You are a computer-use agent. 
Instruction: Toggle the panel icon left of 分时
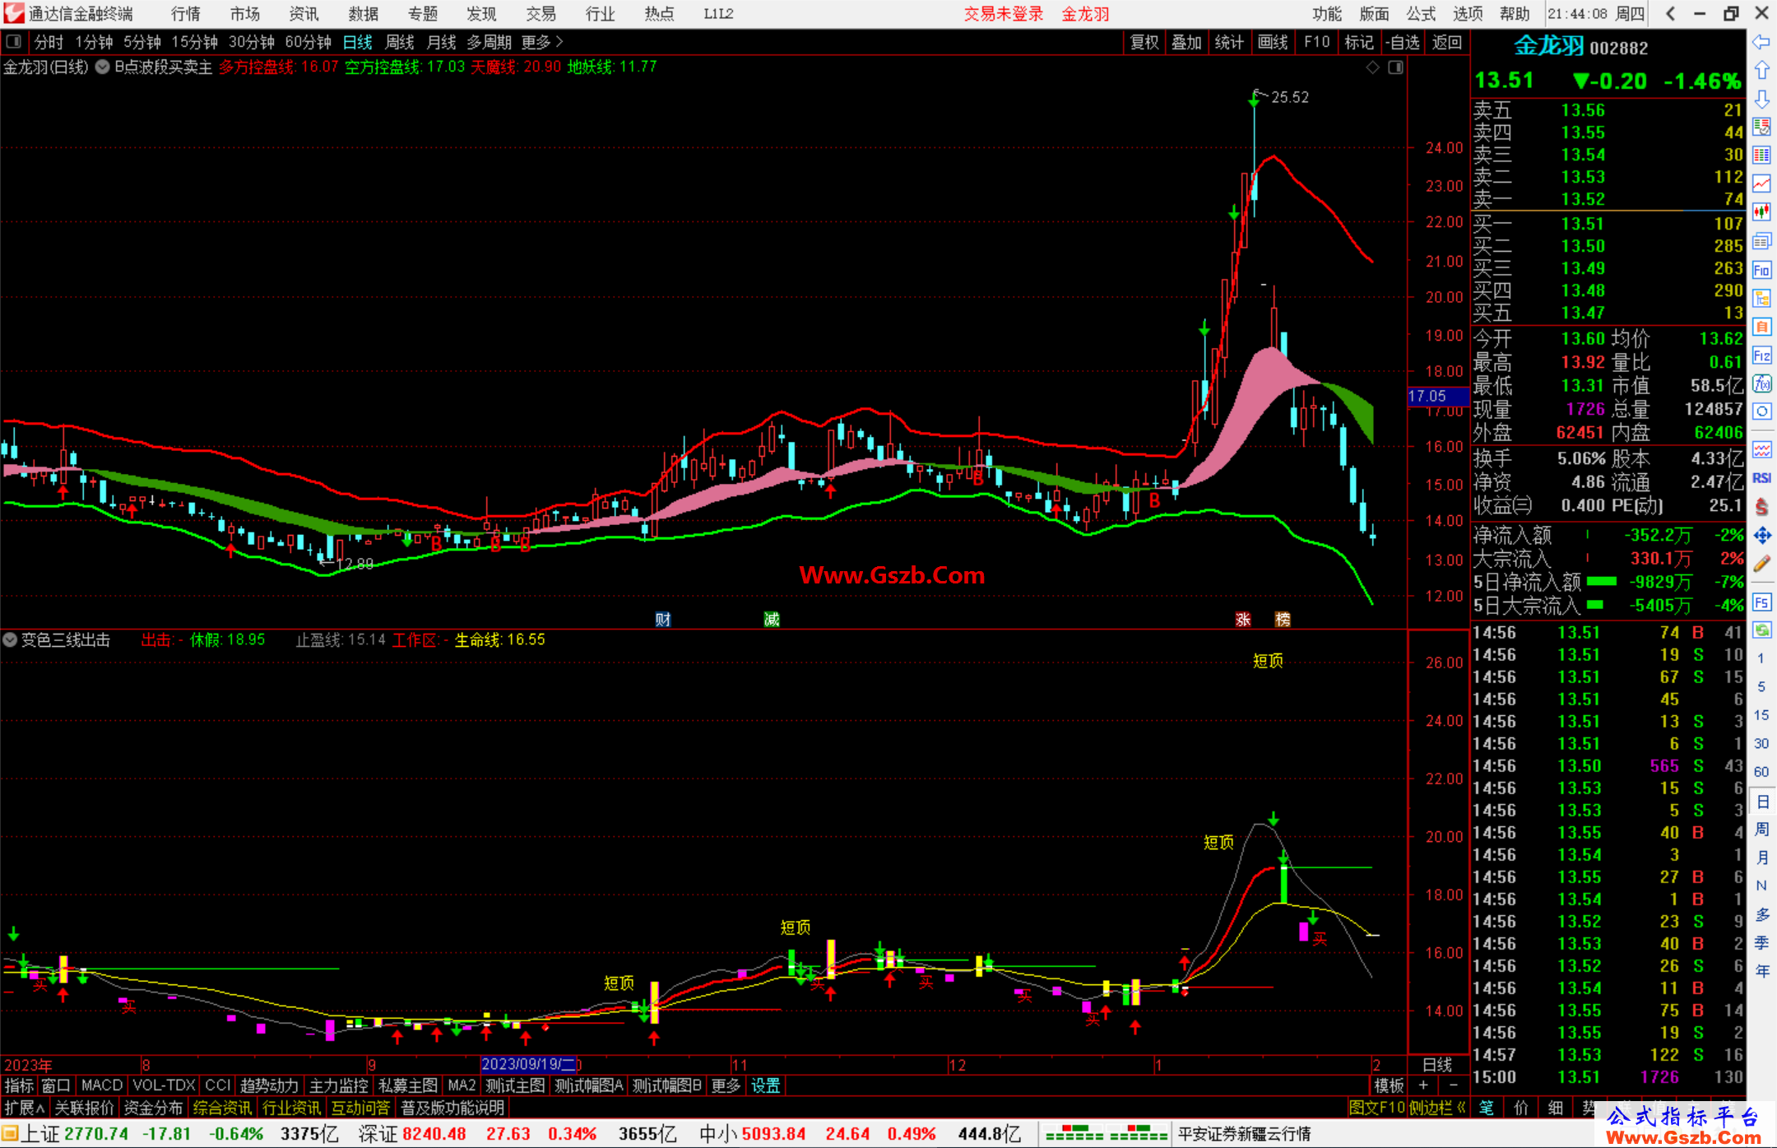click(13, 41)
